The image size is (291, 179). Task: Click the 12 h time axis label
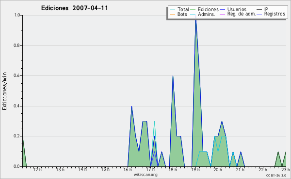click(37, 170)
